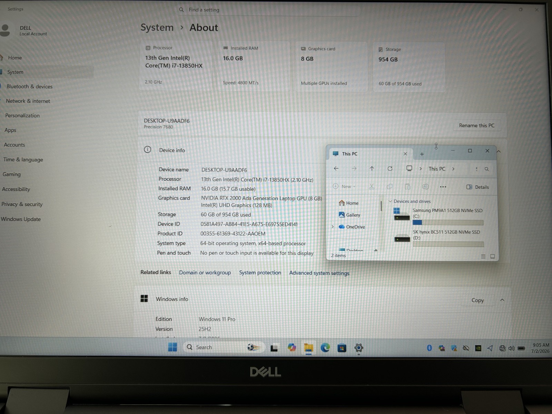Open Task View from the taskbar

coord(274,348)
